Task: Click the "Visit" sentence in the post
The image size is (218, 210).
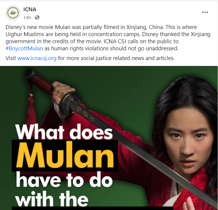Action: [90, 58]
